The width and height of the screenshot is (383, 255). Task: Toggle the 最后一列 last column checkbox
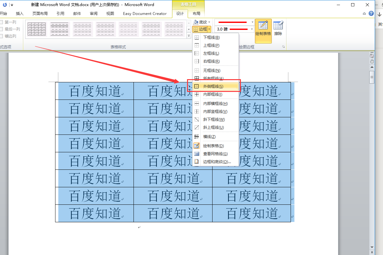coord(2,29)
